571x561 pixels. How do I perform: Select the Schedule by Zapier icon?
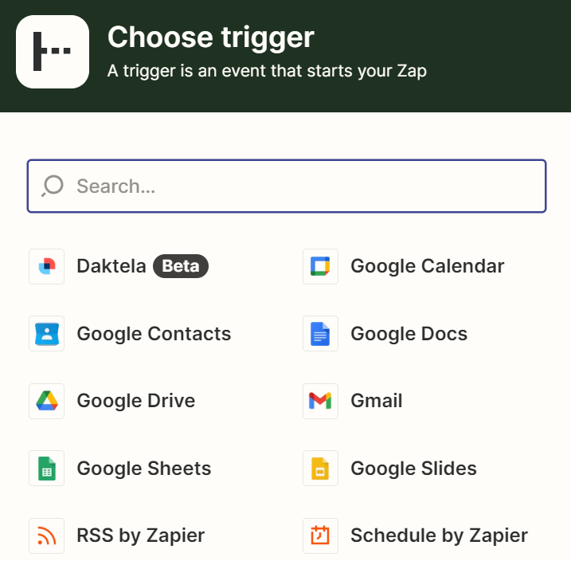[320, 535]
